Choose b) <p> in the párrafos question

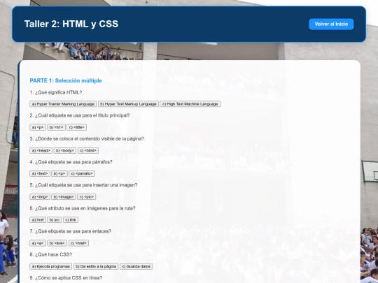pos(59,173)
